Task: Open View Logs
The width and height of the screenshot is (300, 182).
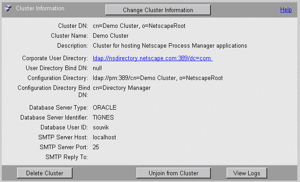Action: pyautogui.click(x=246, y=173)
